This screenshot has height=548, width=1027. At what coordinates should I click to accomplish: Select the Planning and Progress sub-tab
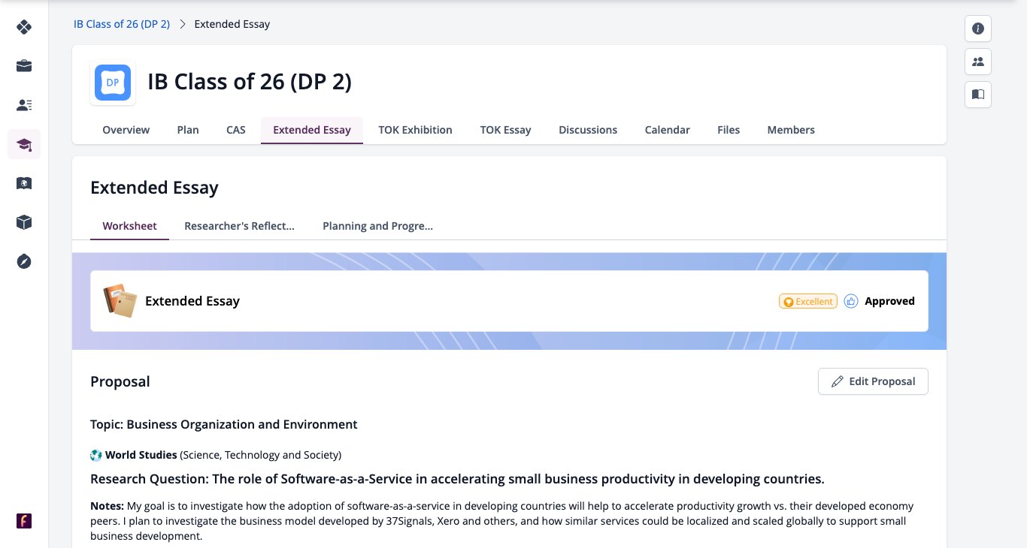click(377, 226)
